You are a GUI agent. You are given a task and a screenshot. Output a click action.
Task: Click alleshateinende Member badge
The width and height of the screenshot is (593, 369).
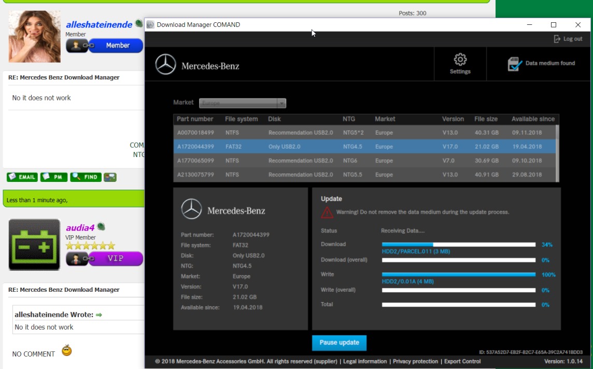[104, 46]
